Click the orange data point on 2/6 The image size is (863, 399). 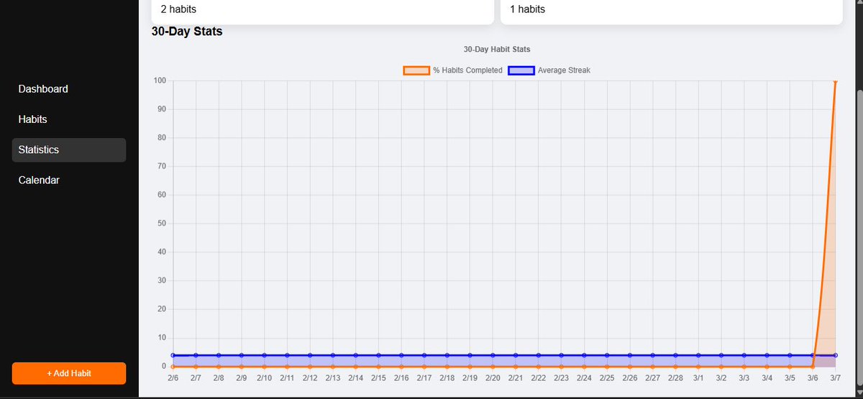(173, 367)
